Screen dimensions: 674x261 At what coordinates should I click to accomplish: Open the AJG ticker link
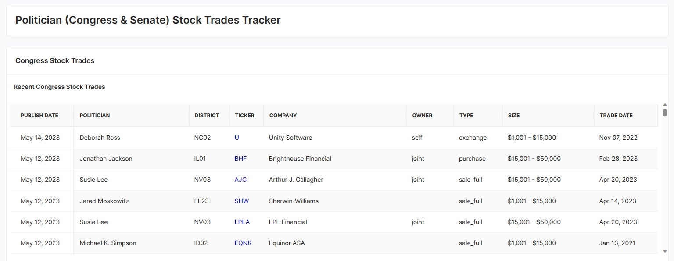coord(240,180)
